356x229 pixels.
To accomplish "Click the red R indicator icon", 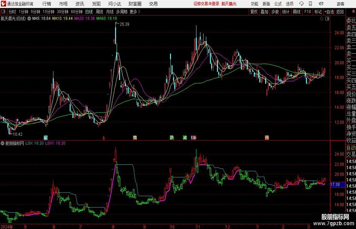I will coord(353,11).
